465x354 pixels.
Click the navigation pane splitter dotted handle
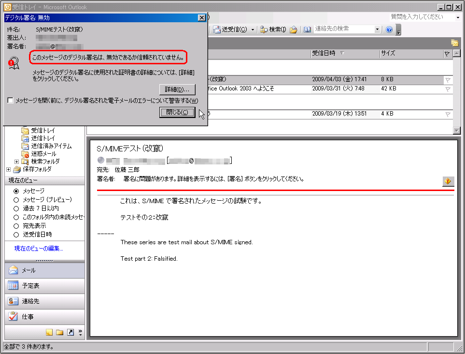[x=44, y=261]
